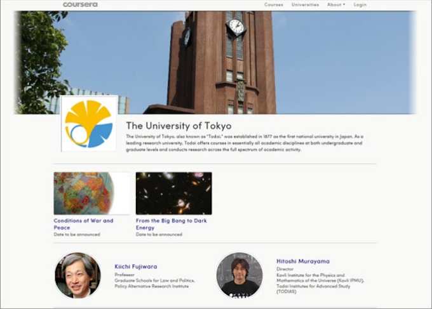The width and height of the screenshot is (432, 309).
Task: Open Hitoshi Murayama's name link
Action: coord(303,261)
